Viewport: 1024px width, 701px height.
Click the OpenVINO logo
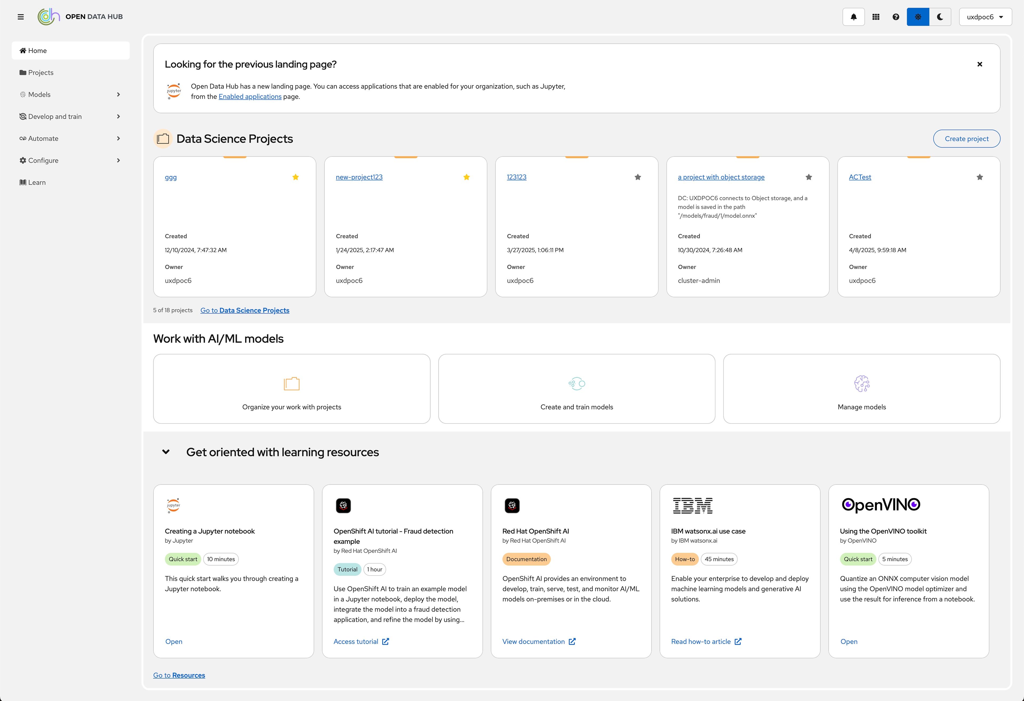tap(881, 505)
